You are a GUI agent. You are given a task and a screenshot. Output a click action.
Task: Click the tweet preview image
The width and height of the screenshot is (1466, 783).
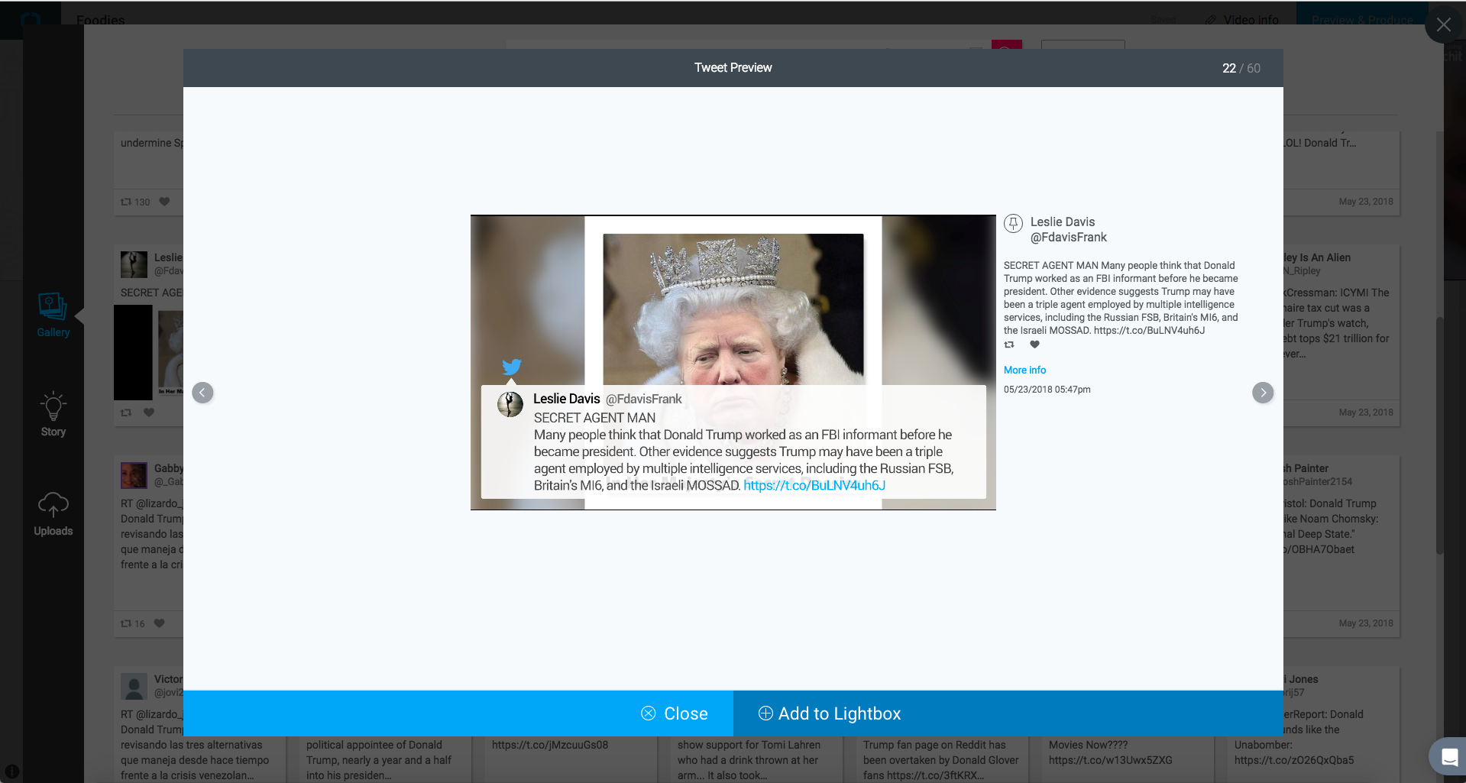tap(733, 362)
